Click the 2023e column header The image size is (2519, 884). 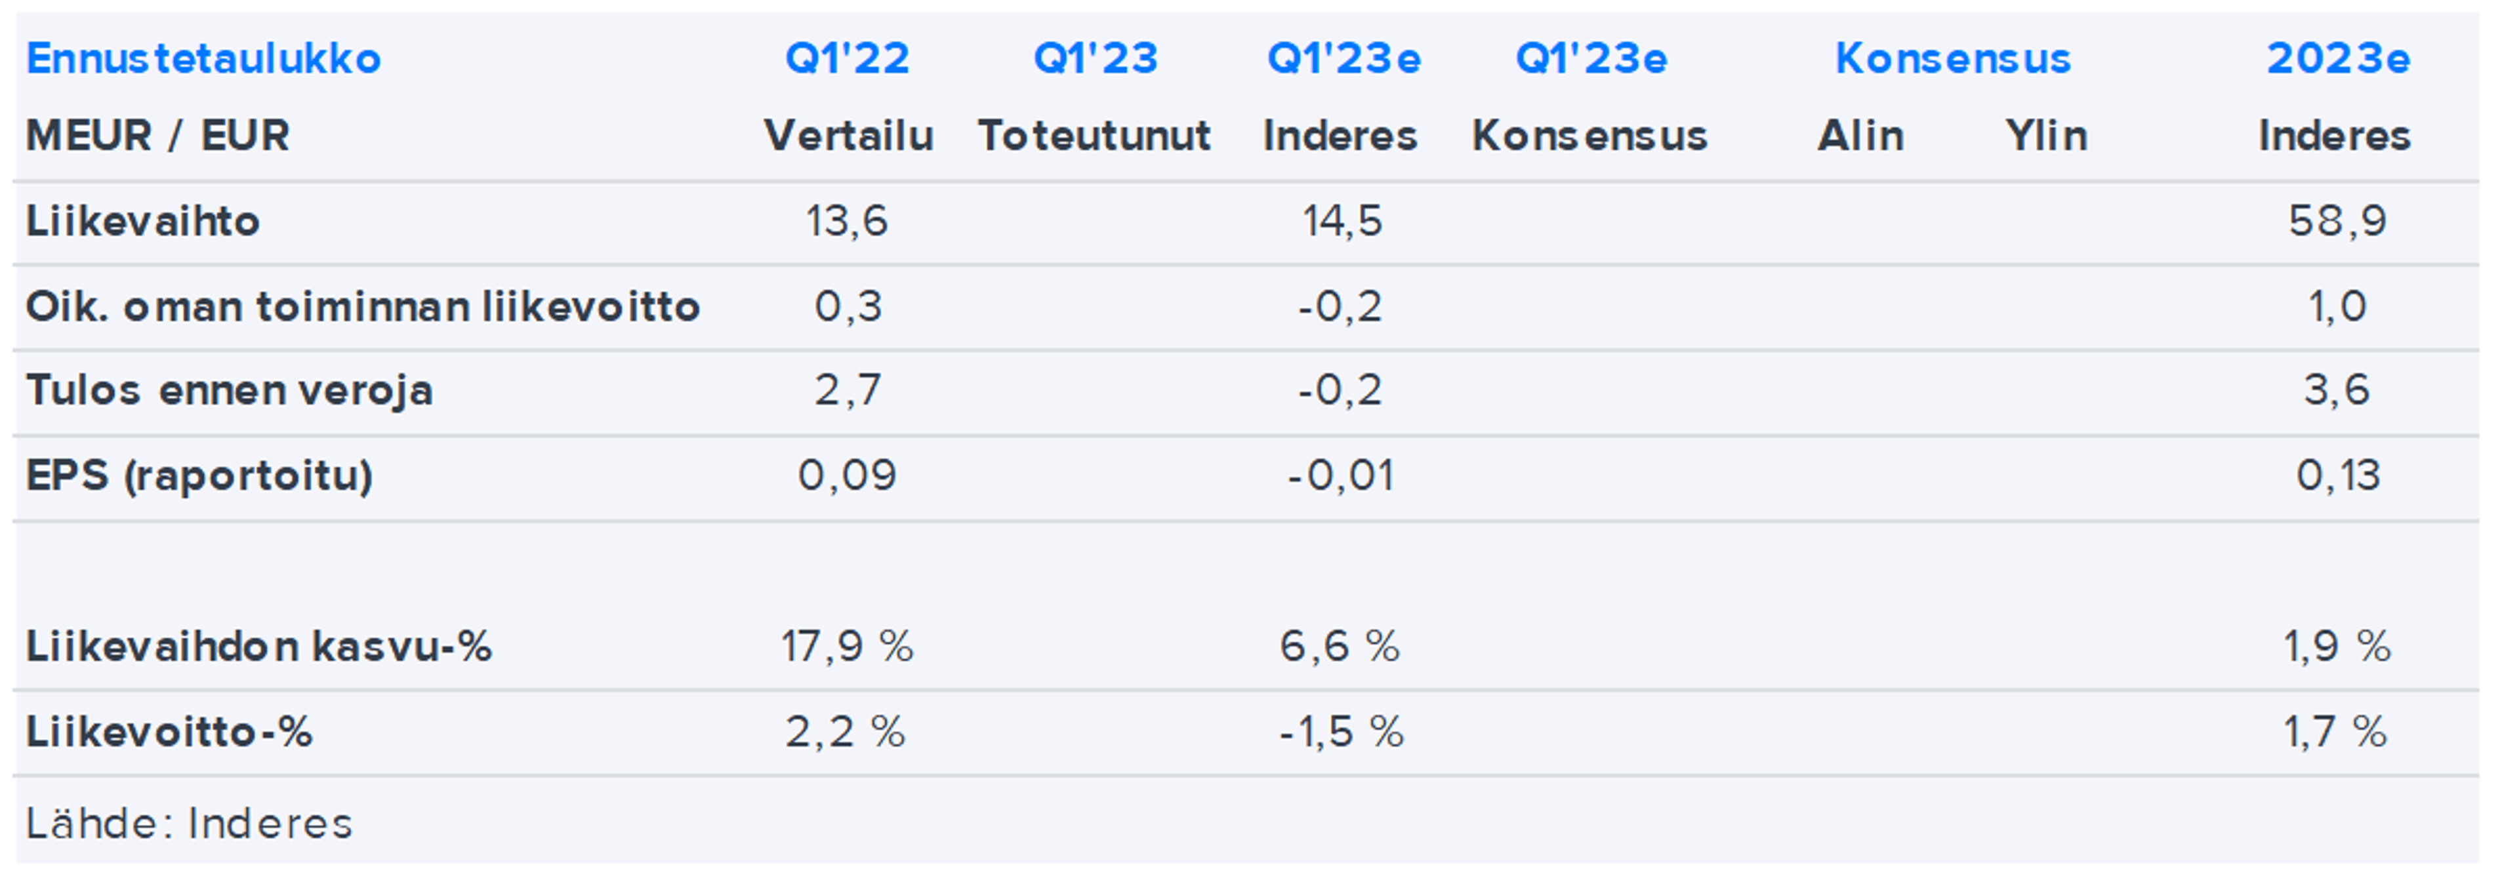(2337, 58)
